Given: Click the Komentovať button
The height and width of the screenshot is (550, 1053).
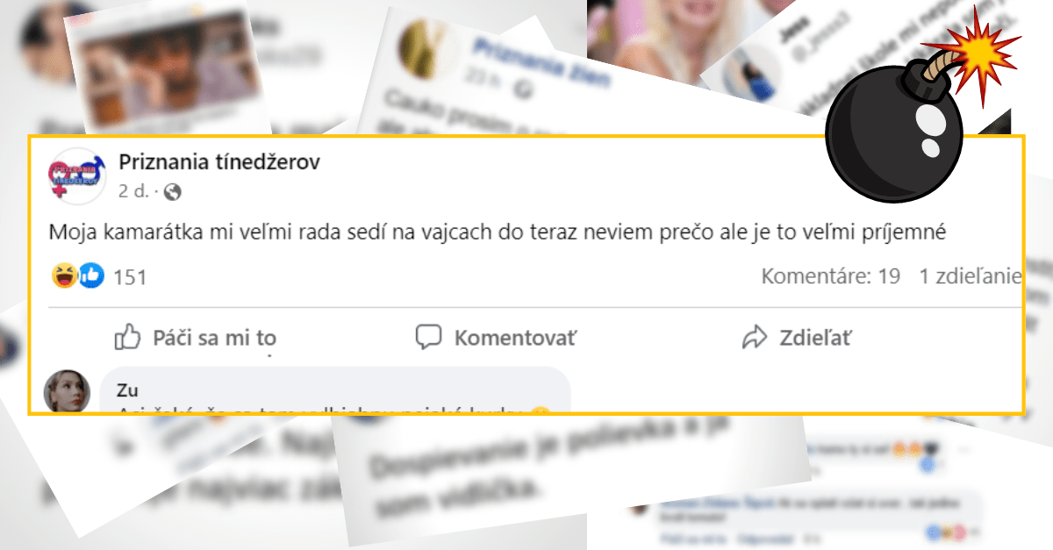Looking at the screenshot, I should point(496,337).
